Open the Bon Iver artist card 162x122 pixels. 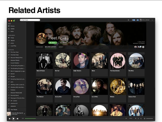(63, 64)
